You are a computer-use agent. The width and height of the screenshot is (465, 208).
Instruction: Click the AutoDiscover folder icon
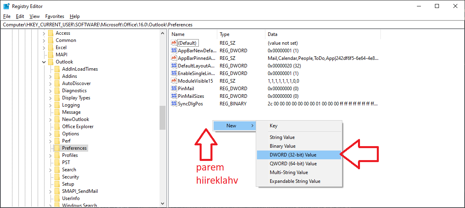point(57,83)
